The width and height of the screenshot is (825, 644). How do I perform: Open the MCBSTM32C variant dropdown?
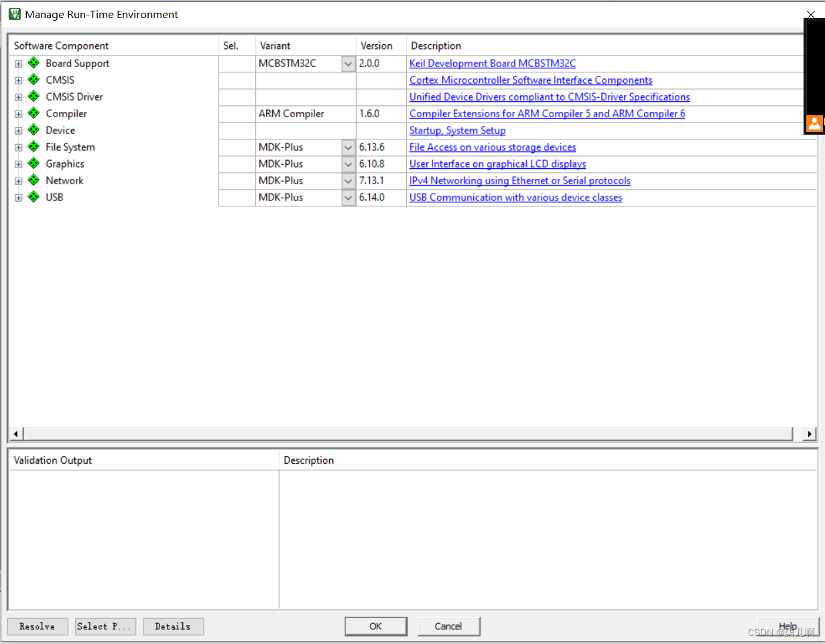[x=348, y=64]
